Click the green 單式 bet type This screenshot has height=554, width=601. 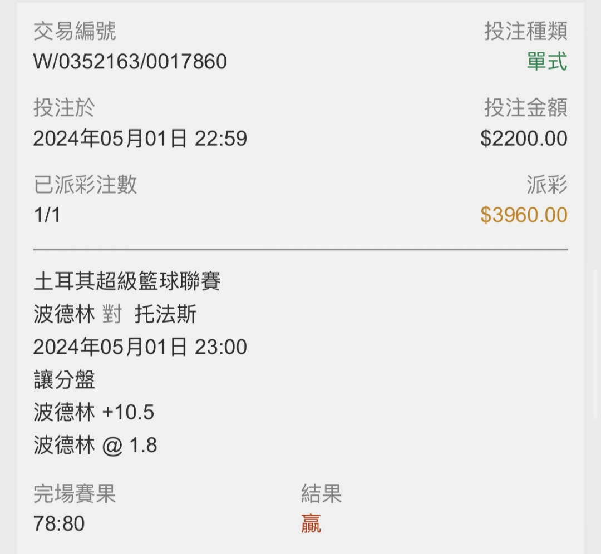tap(547, 62)
